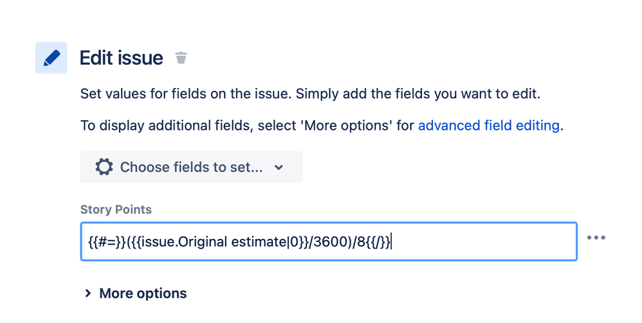
Task: Click the Story Points field label
Action: [x=116, y=209]
